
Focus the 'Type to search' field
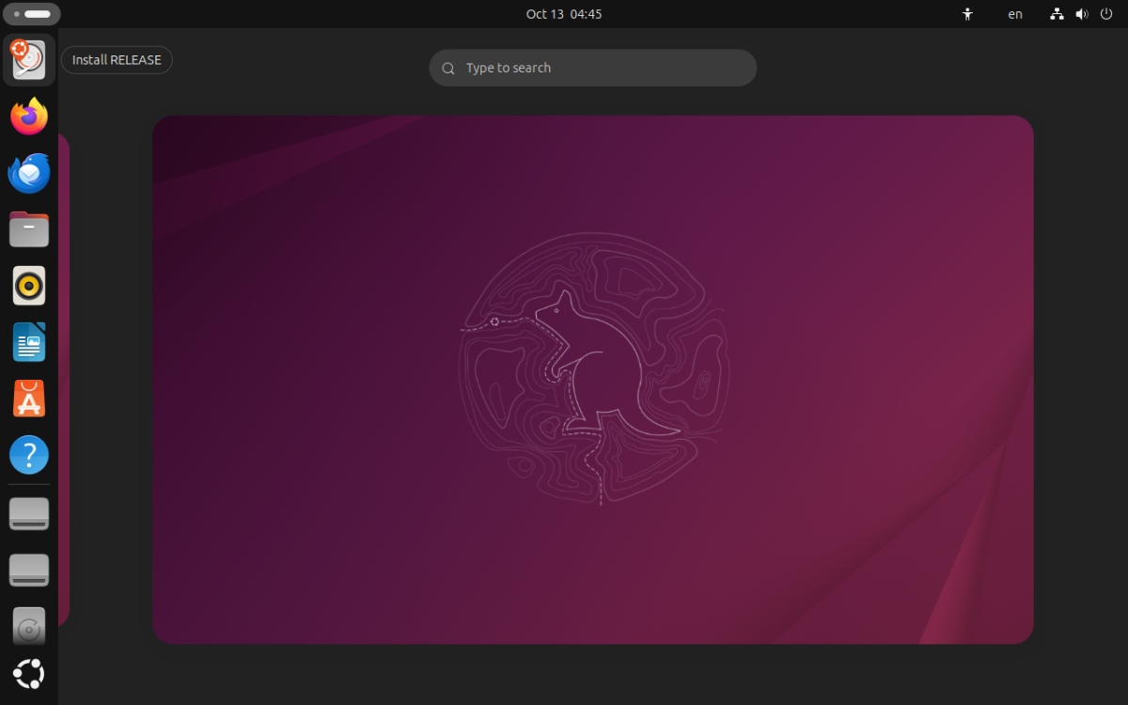[x=593, y=68]
